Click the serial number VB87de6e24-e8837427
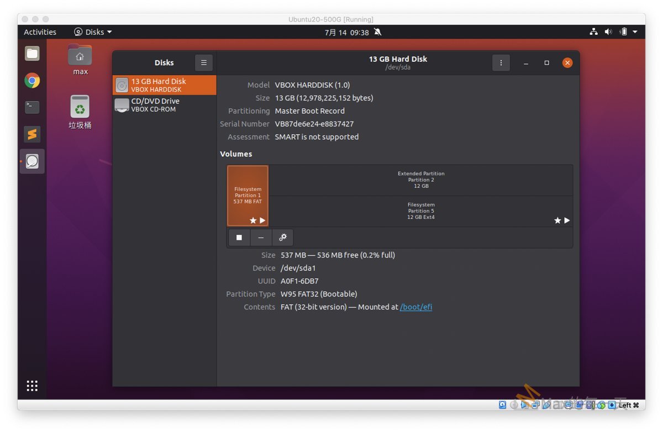Screen dimensions: 663x432 (x=314, y=124)
